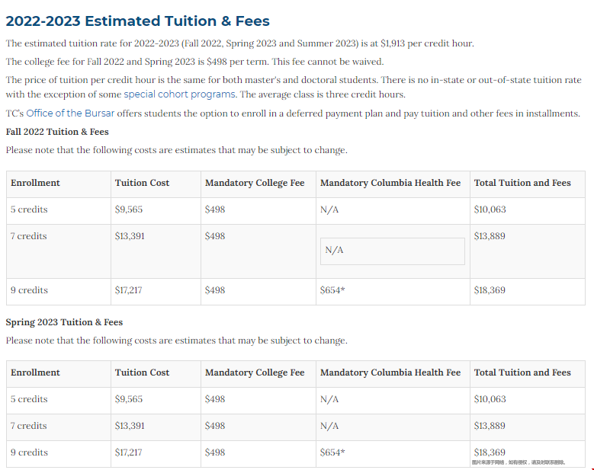Click the Spring 2023 Tuition & Fees heading
The width and height of the screenshot is (594, 470).
(x=64, y=321)
